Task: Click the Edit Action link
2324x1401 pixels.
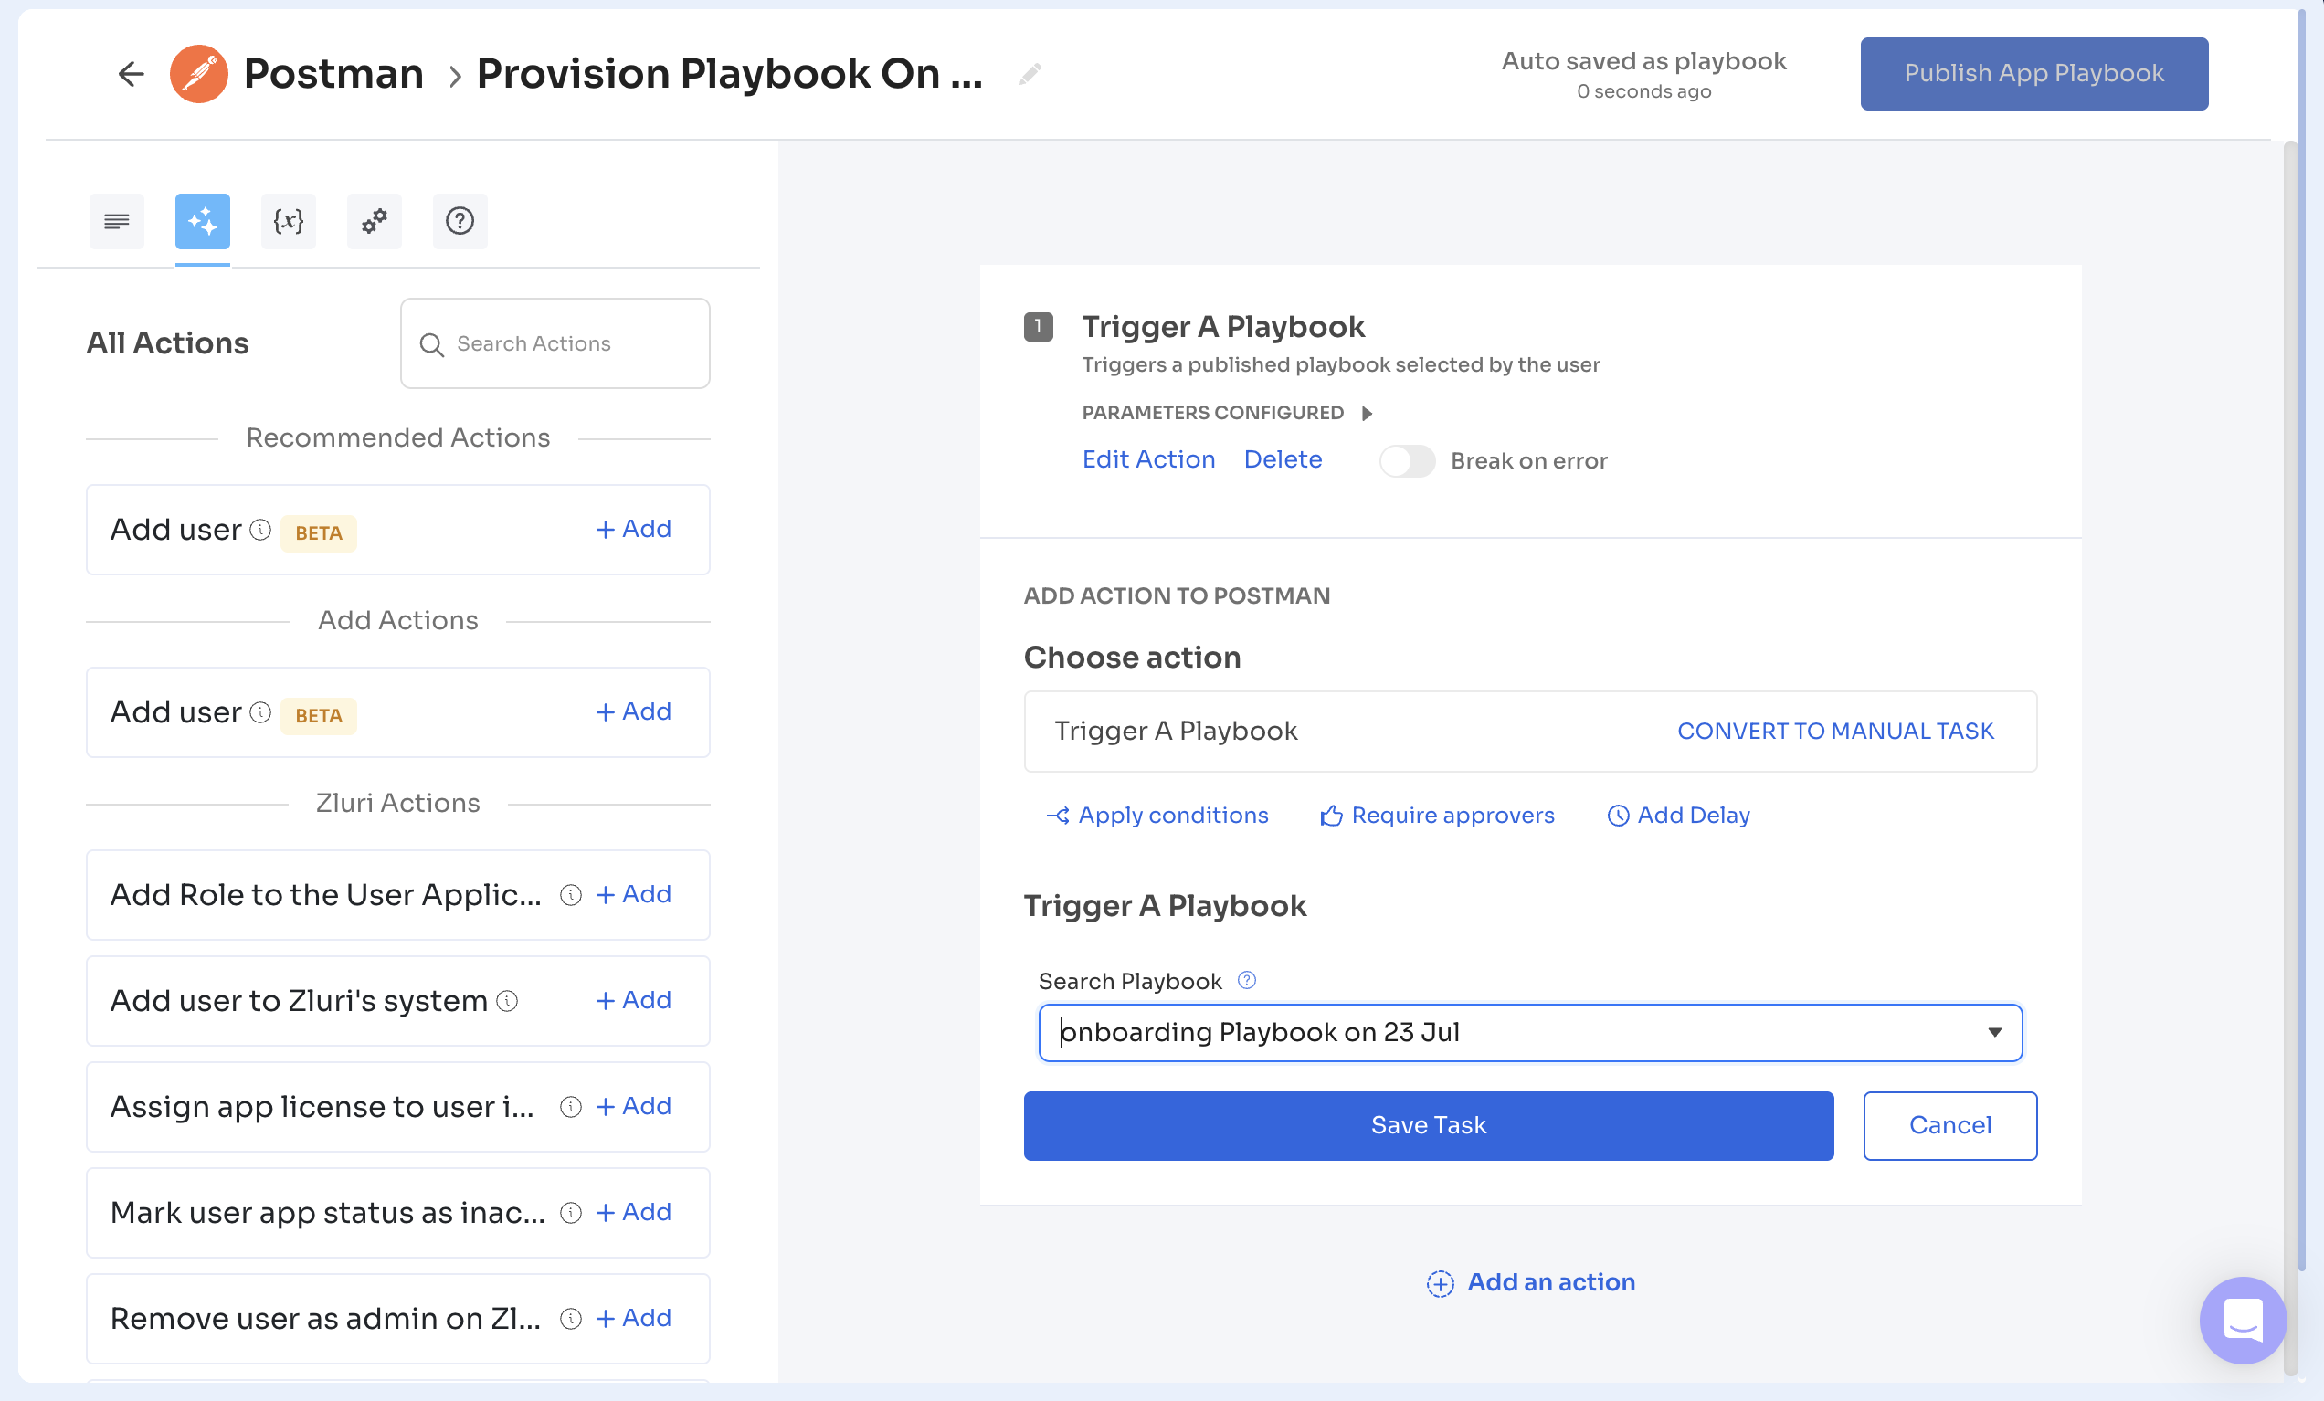Action: (x=1148, y=459)
